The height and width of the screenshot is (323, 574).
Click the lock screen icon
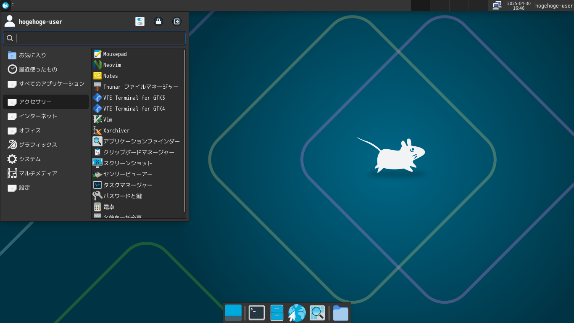click(158, 21)
